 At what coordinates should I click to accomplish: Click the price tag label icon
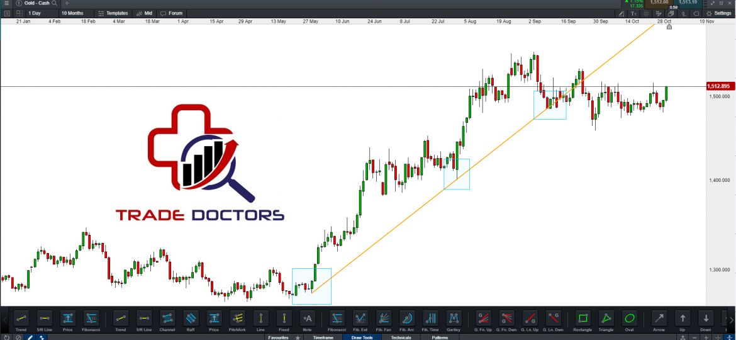696,14
